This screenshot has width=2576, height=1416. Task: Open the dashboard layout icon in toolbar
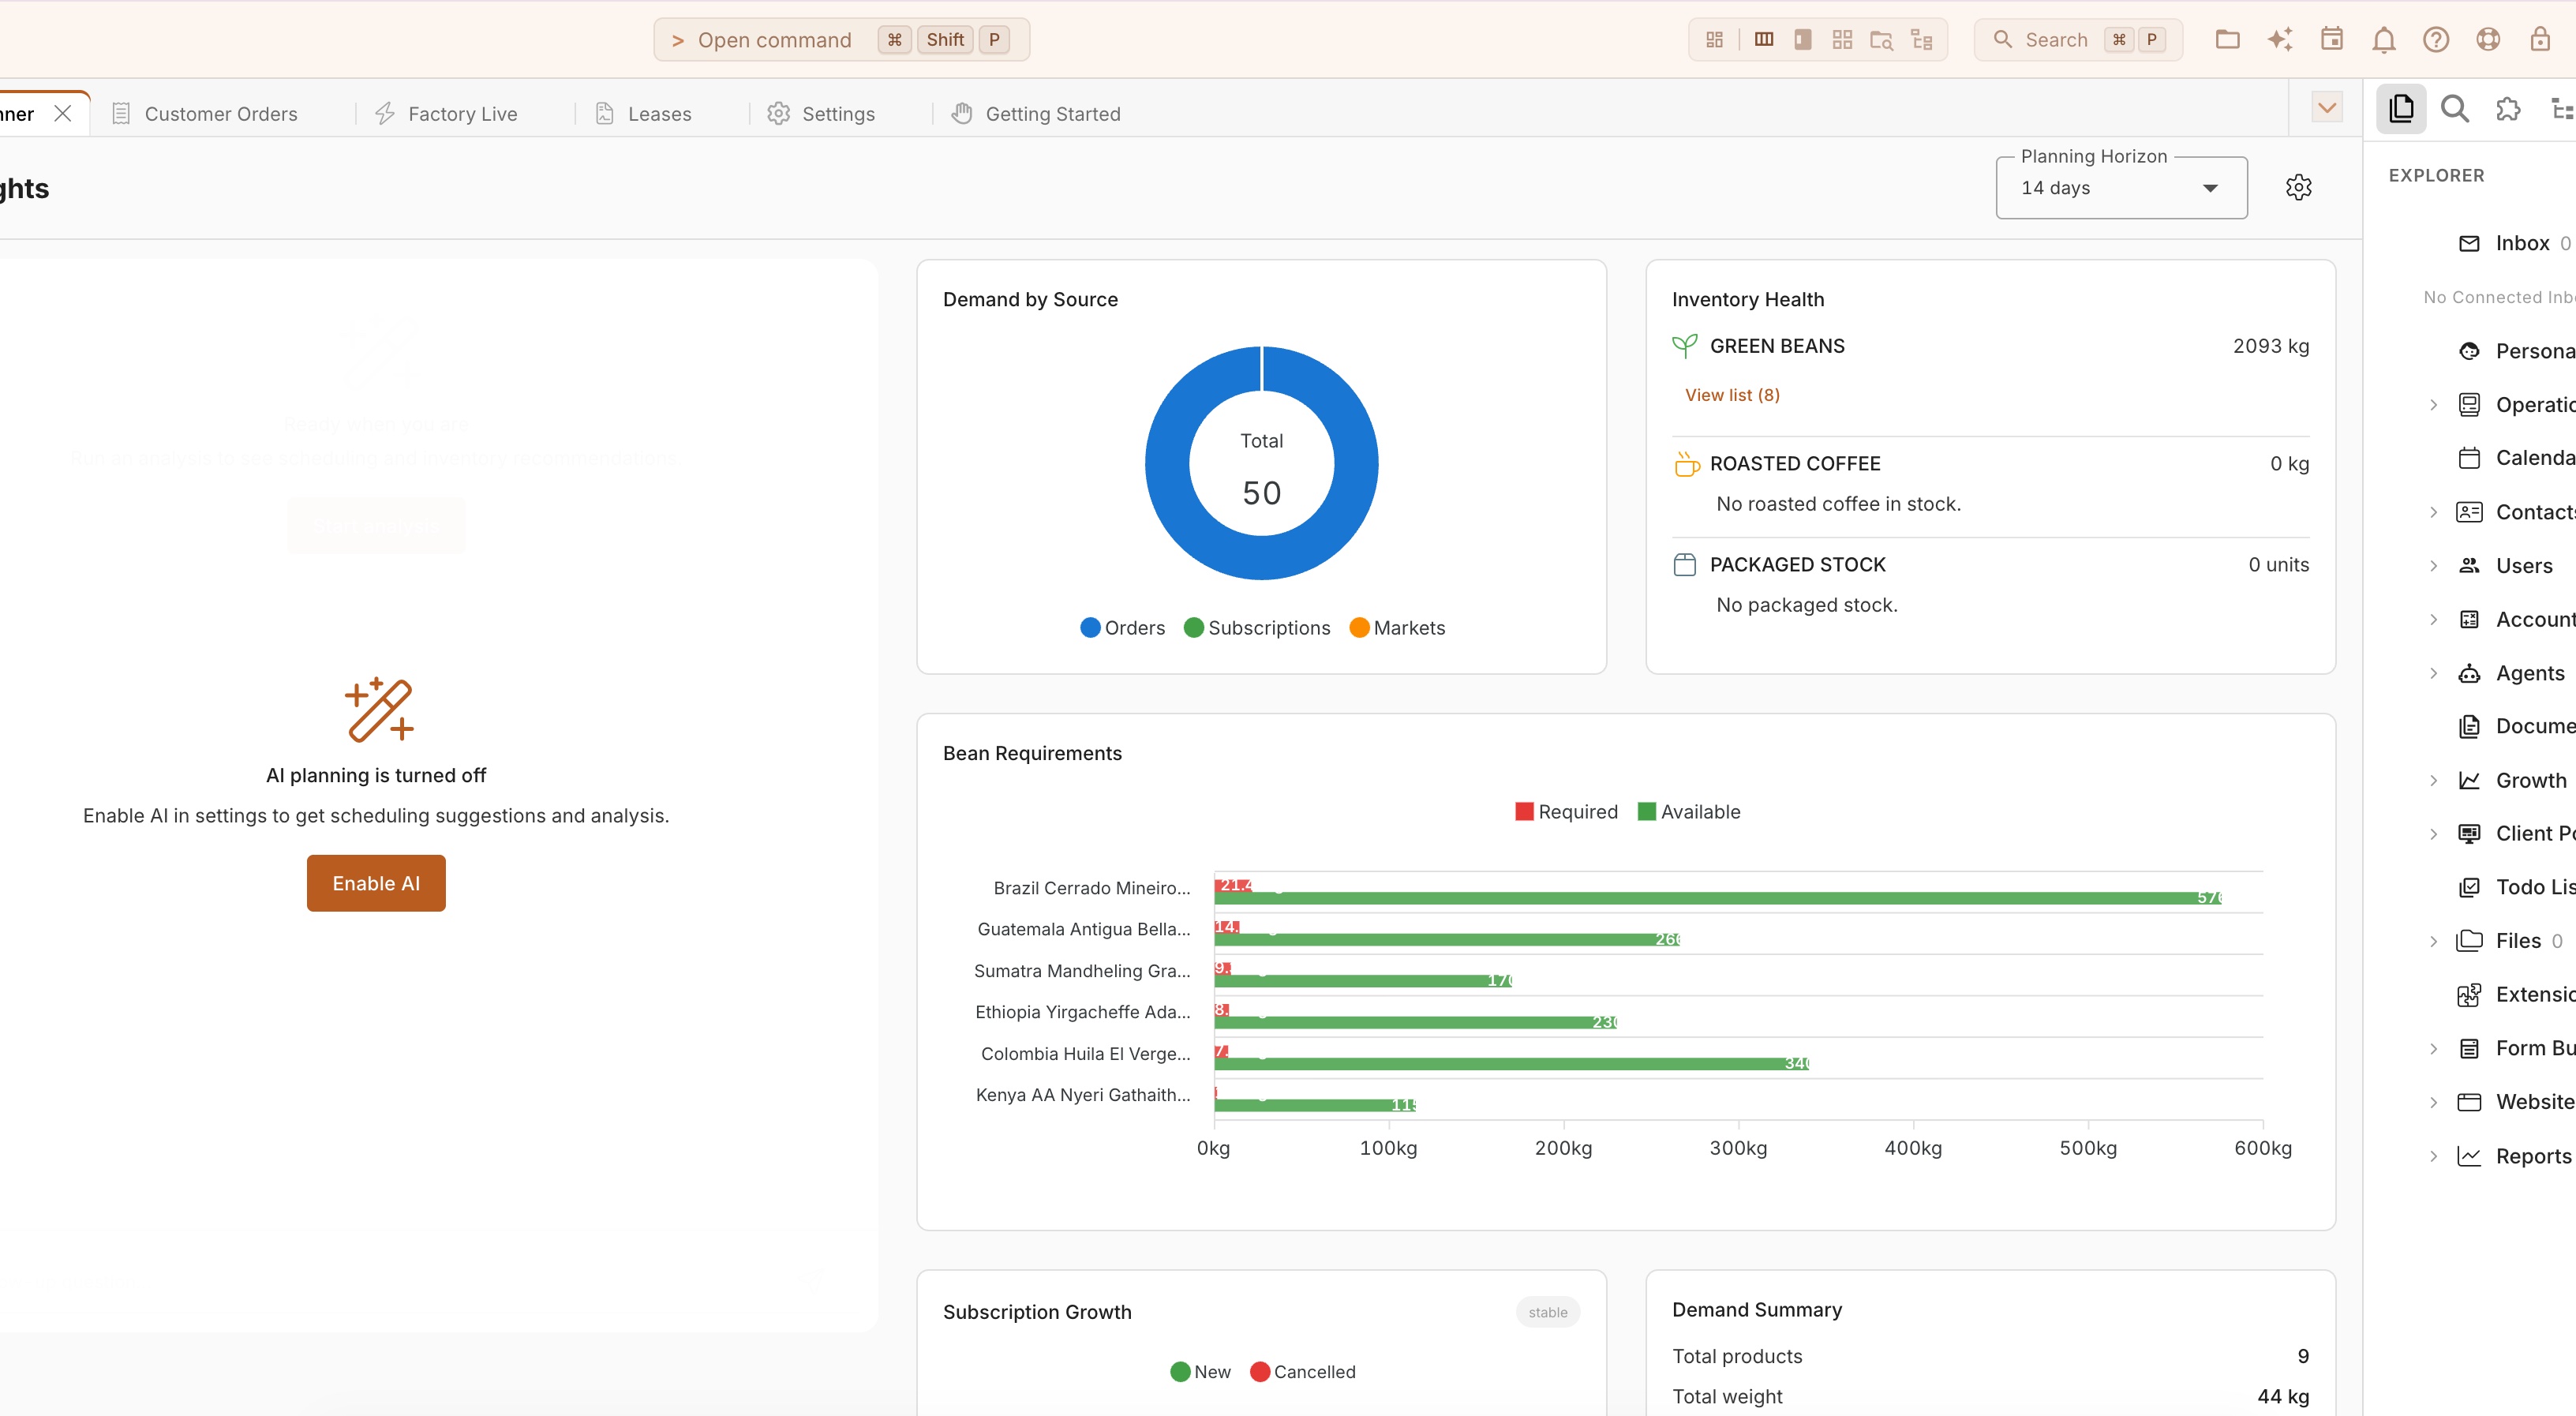point(1714,40)
